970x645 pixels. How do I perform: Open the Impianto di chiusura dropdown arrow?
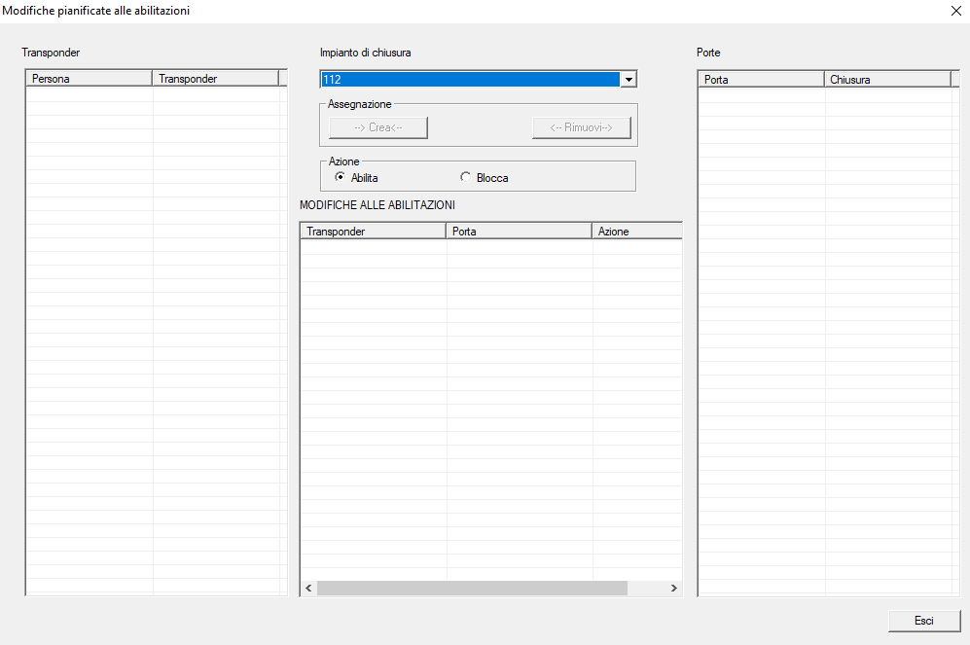pos(629,80)
